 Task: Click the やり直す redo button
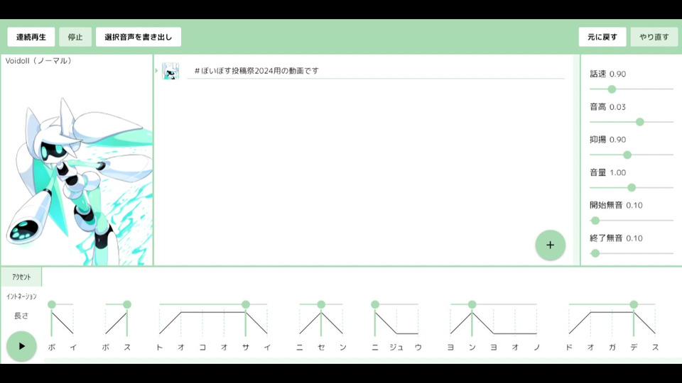point(654,37)
